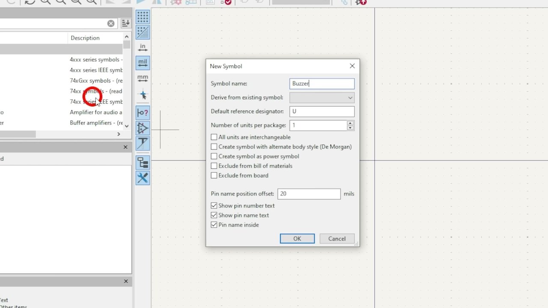Click the op-amp triangle icon in left toolbar

(143, 128)
